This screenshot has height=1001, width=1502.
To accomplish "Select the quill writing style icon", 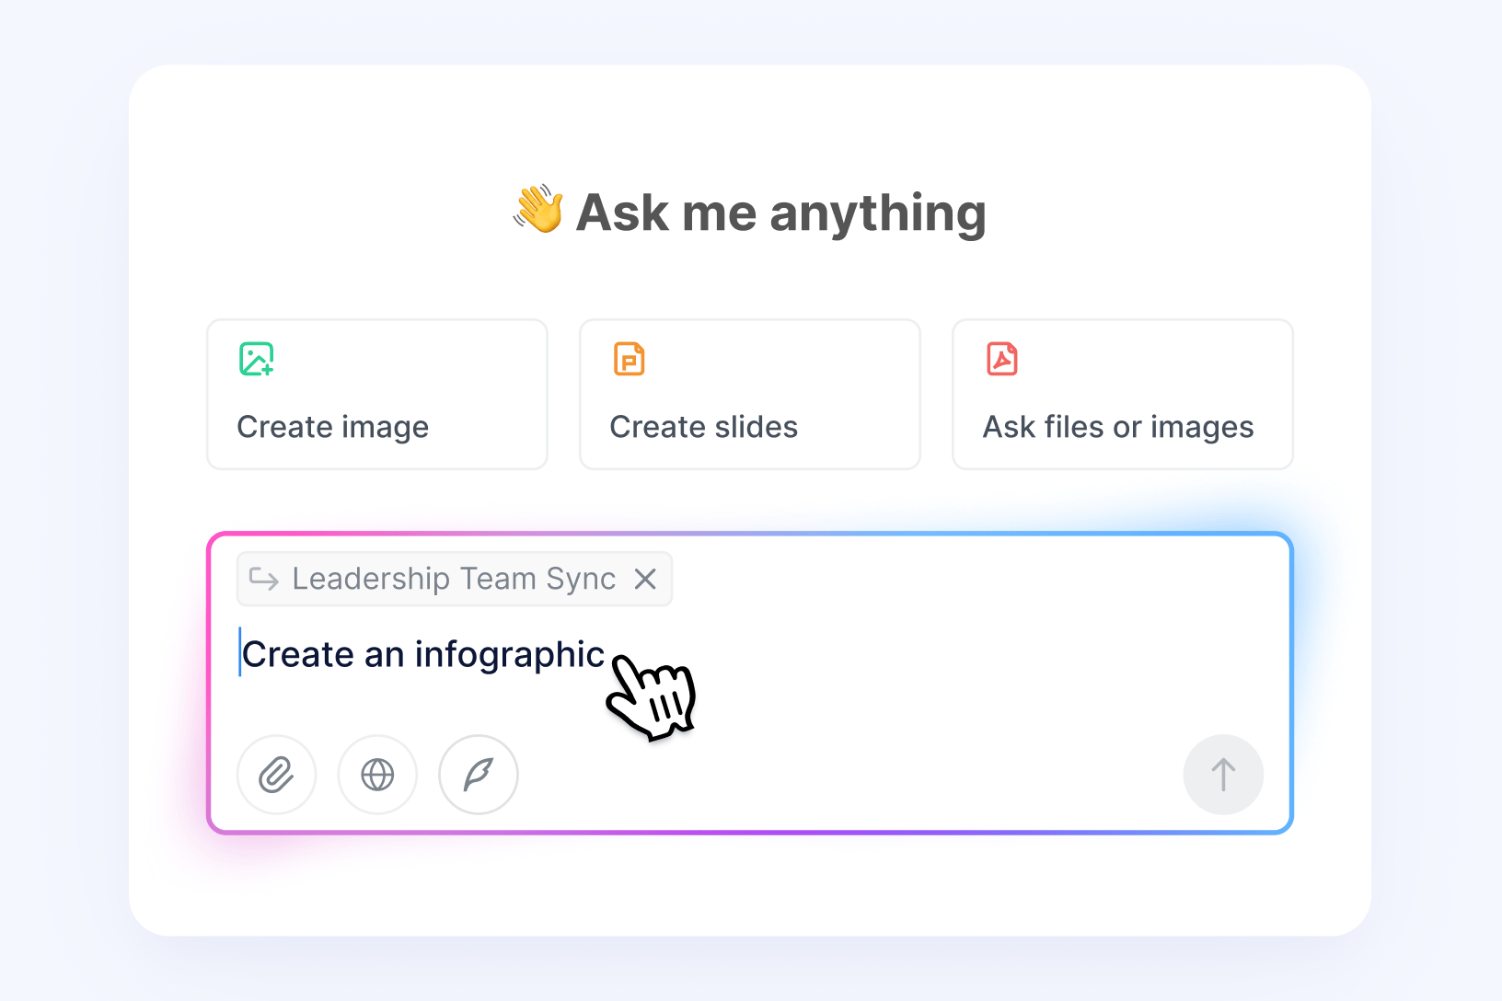I will click(x=478, y=775).
